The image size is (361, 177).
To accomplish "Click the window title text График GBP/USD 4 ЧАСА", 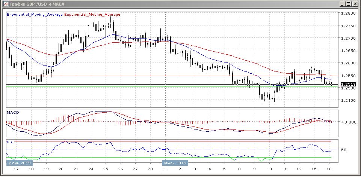I will (37, 4).
